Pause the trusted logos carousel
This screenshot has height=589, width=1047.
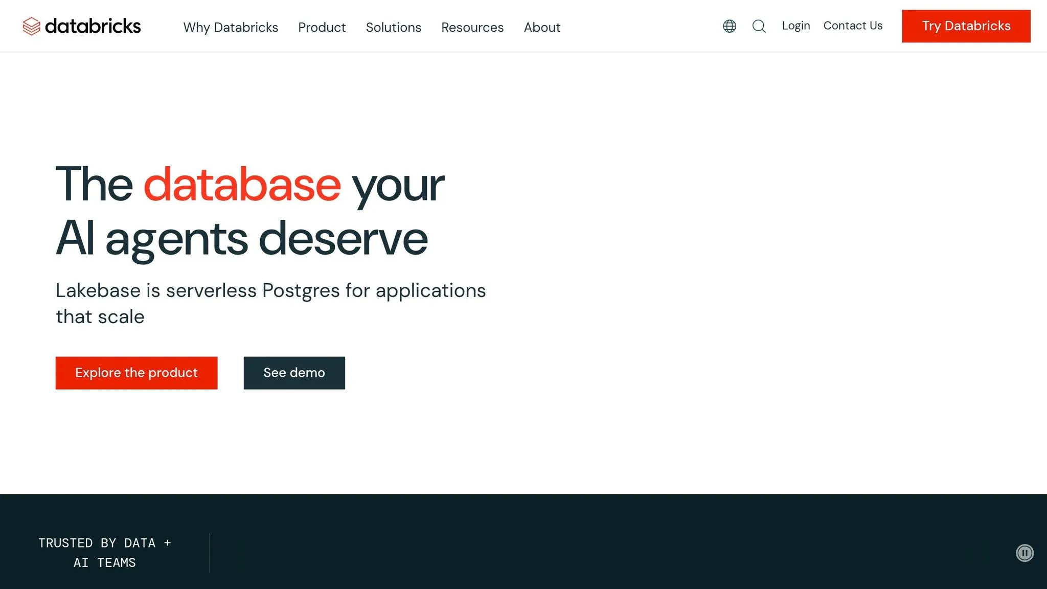[1025, 553]
